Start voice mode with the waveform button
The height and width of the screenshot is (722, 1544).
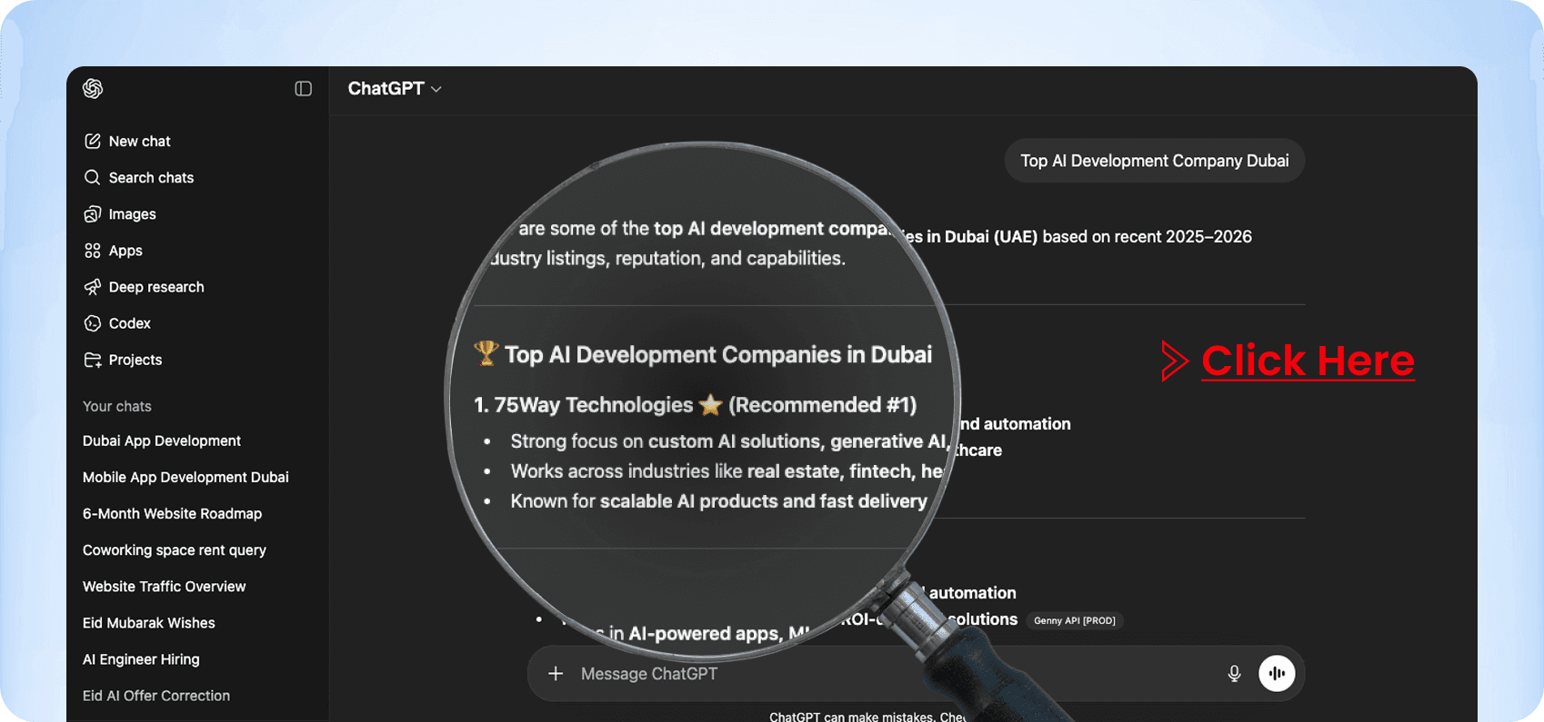[x=1277, y=673]
